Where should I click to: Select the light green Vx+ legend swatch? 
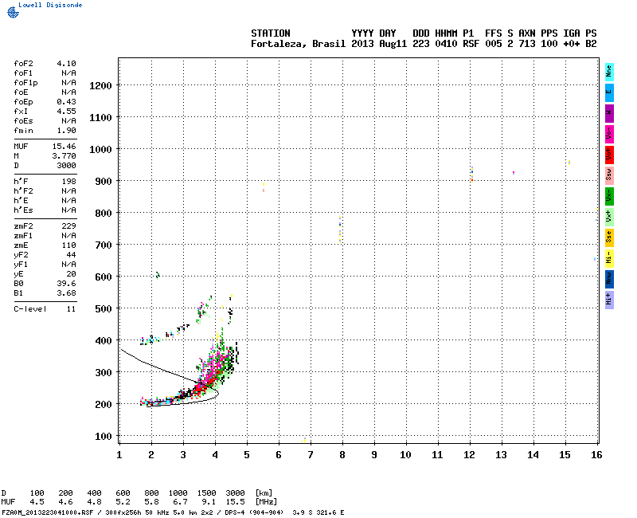609,217
